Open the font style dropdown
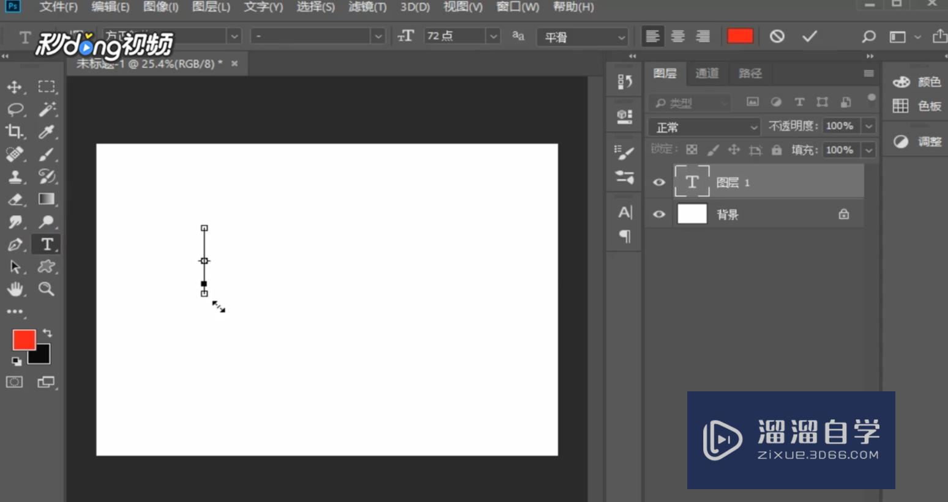948x502 pixels. click(x=378, y=37)
